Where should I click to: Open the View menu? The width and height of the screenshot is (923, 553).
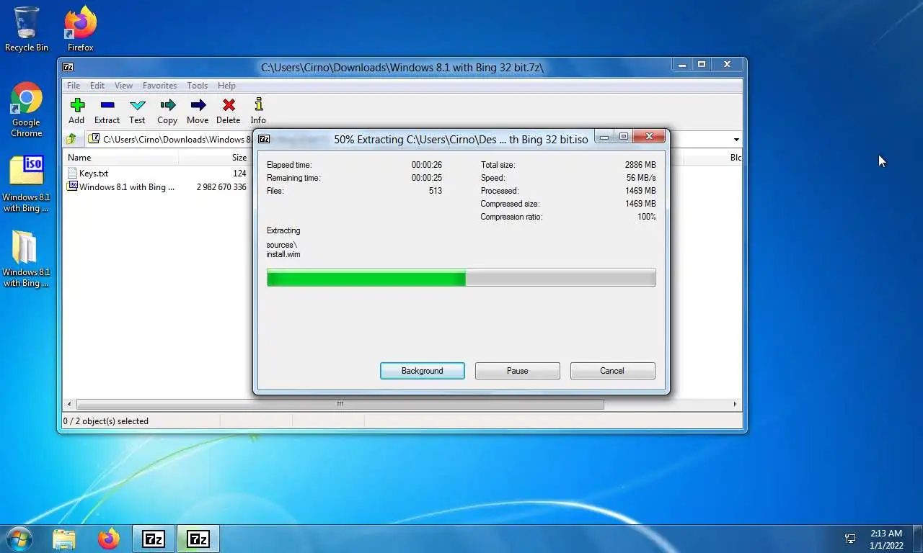tap(123, 85)
